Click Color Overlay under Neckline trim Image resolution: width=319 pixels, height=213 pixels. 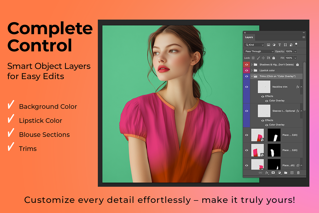click(277, 101)
